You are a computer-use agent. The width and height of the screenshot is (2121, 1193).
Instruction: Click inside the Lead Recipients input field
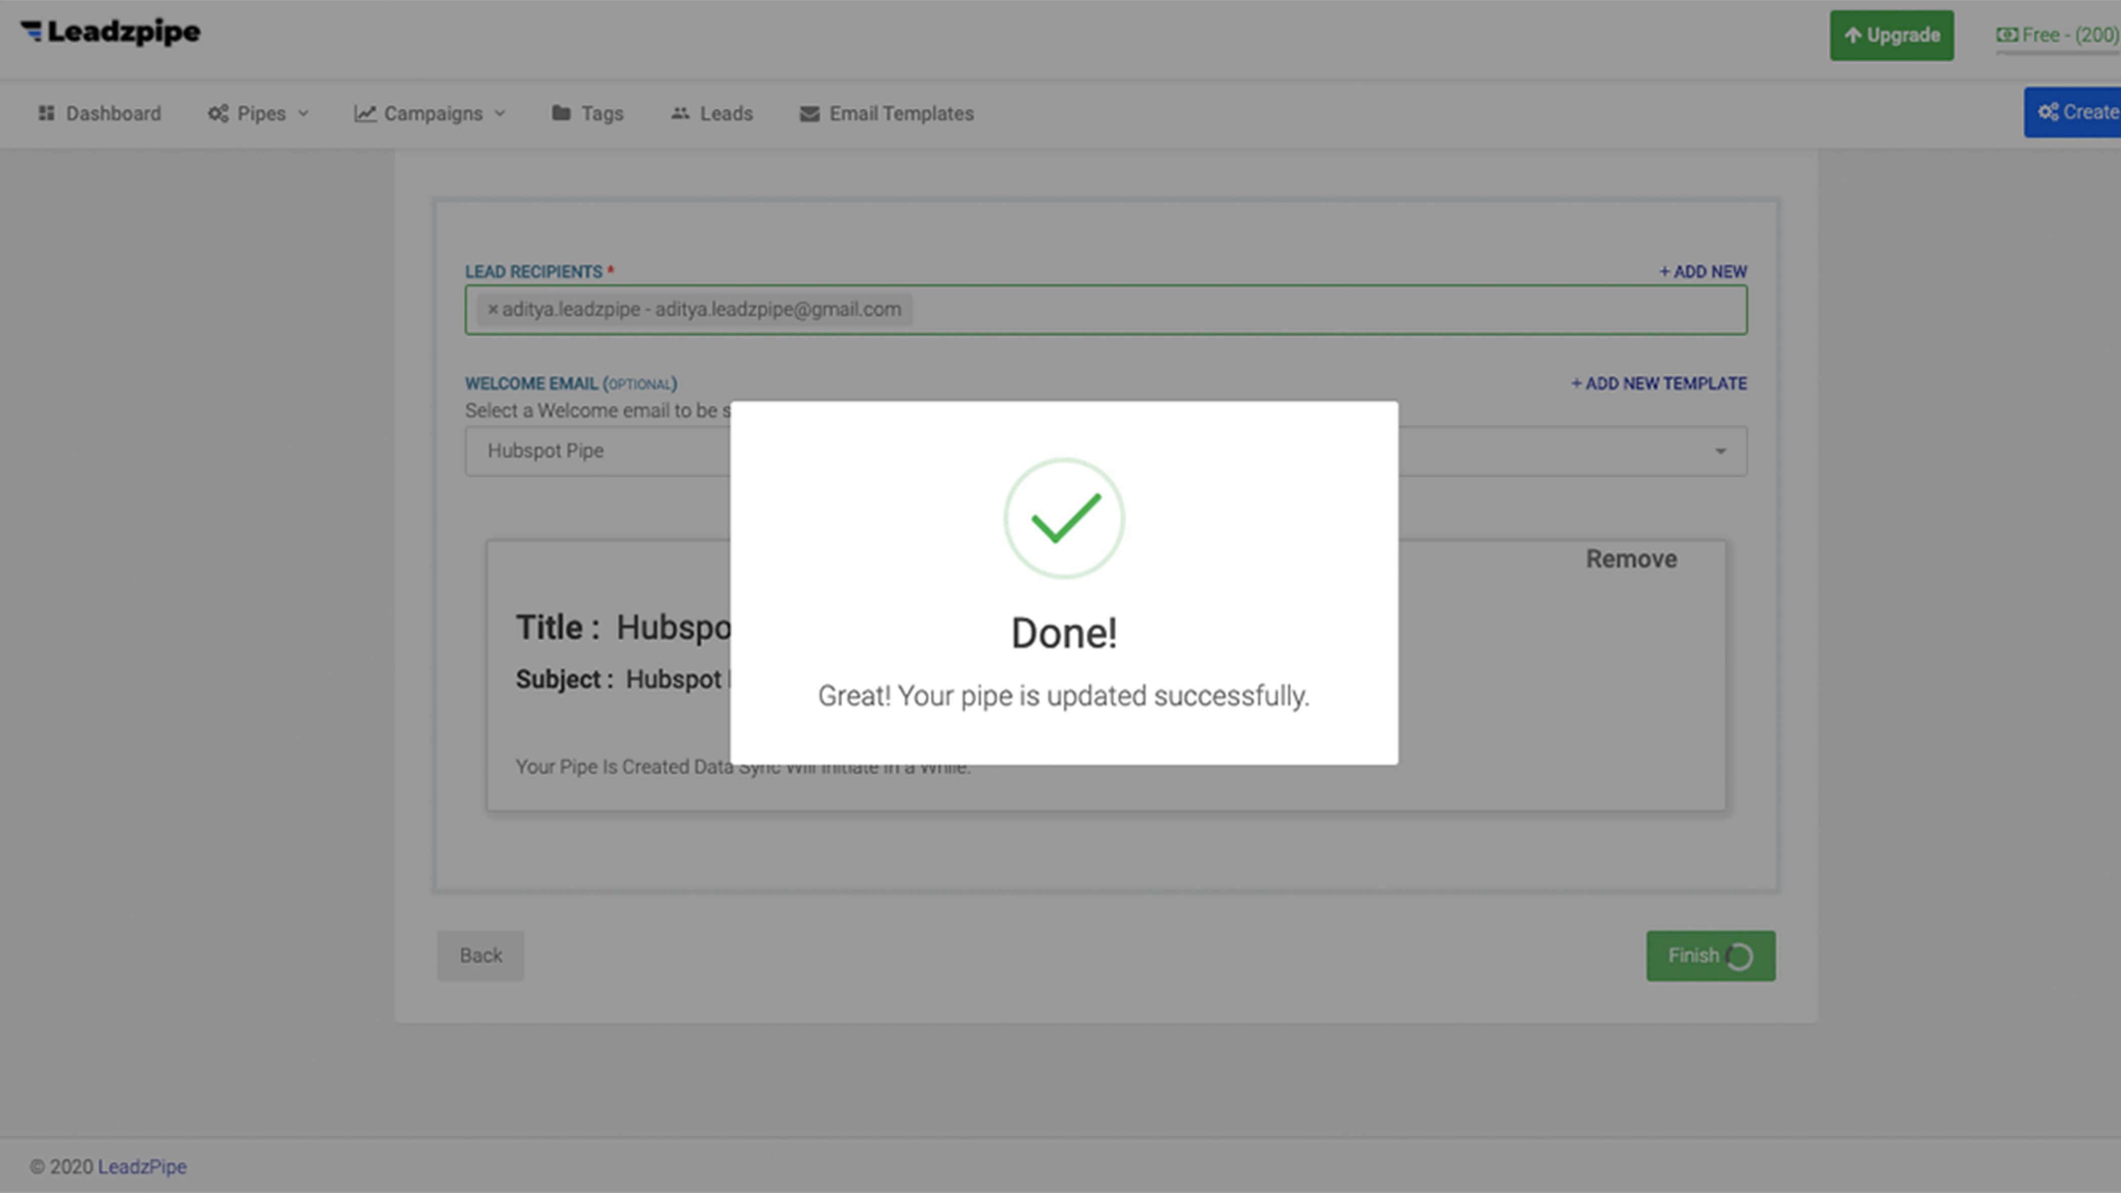click(x=1318, y=309)
